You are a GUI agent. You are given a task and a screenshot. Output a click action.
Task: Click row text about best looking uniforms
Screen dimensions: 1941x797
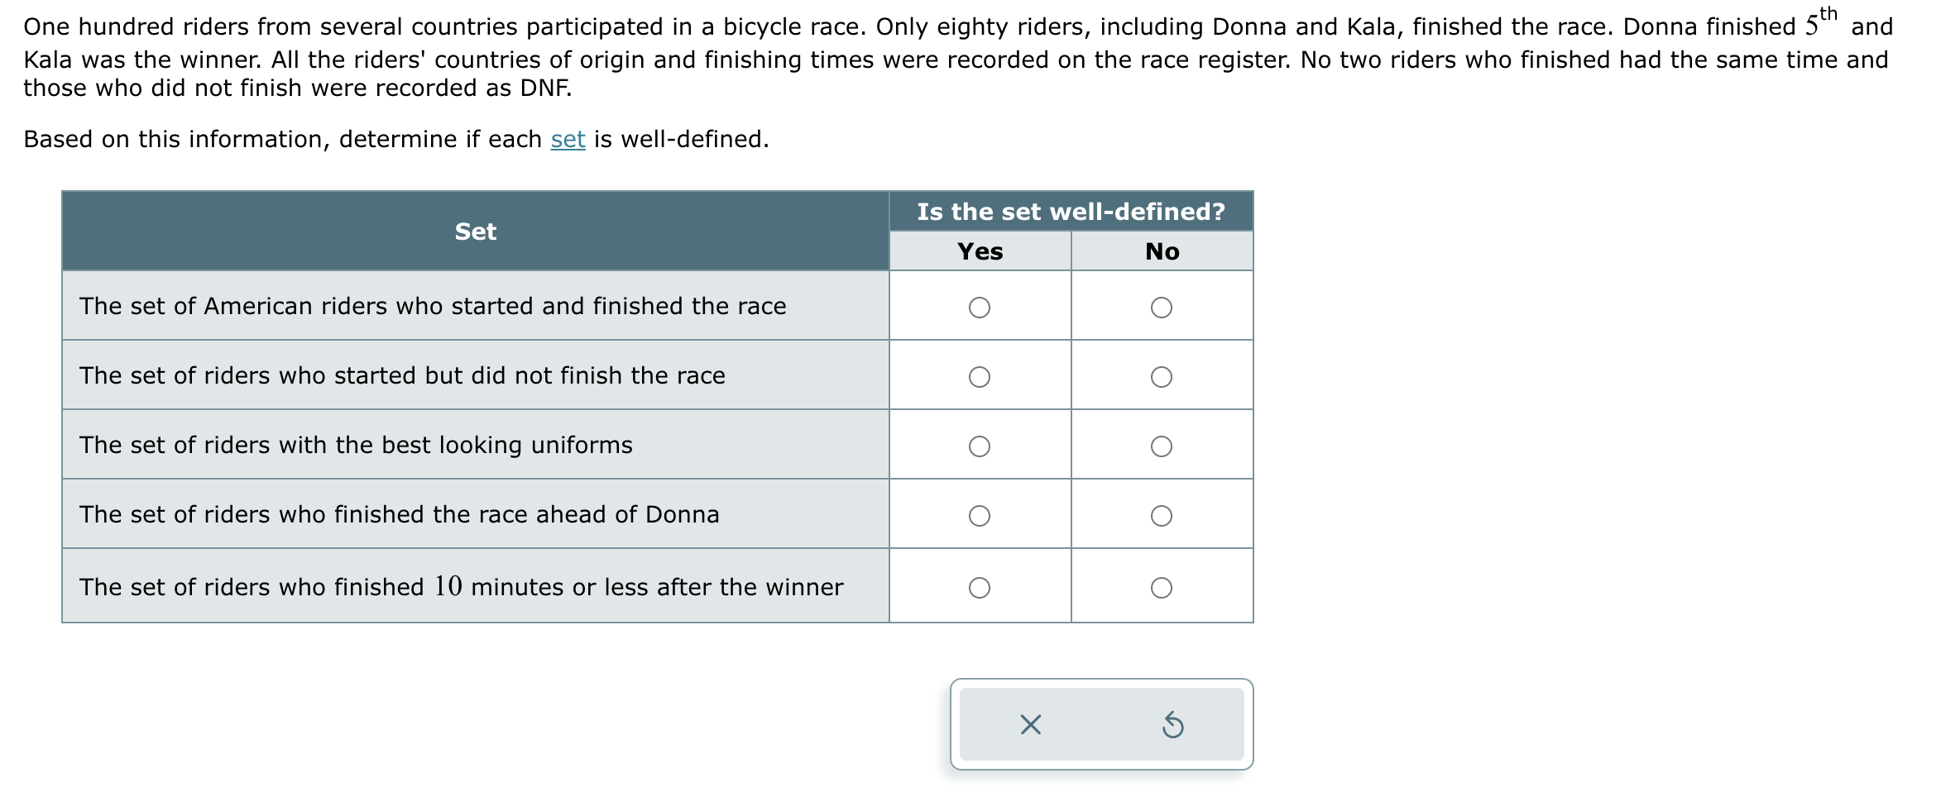[356, 445]
